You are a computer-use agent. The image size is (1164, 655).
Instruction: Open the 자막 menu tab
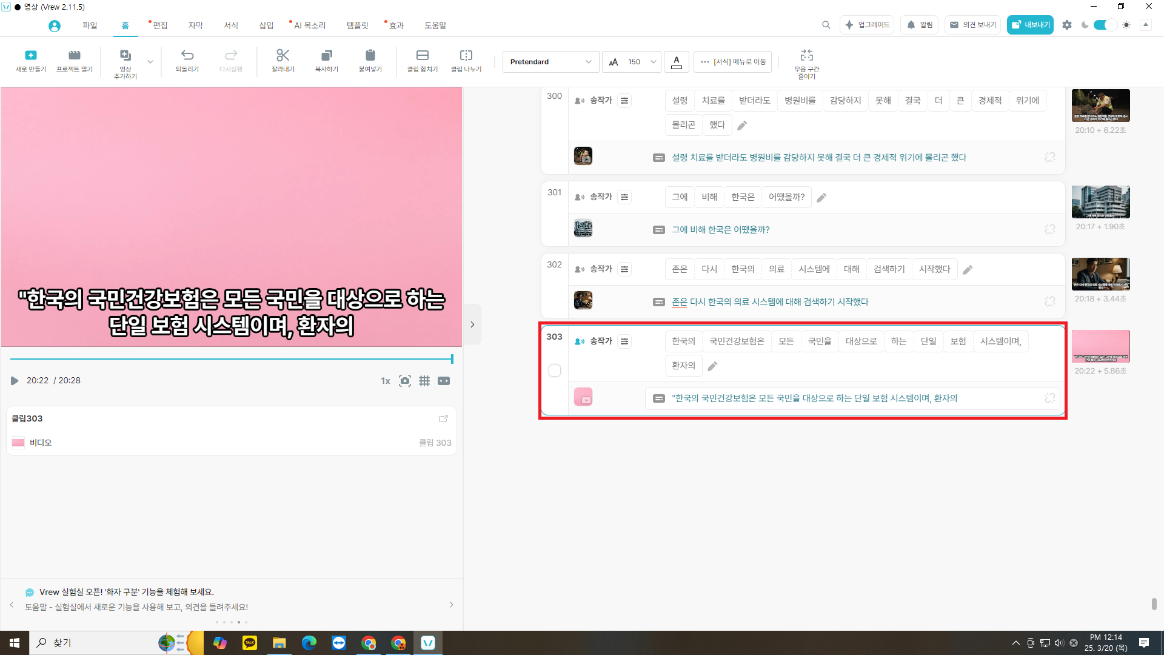[195, 25]
